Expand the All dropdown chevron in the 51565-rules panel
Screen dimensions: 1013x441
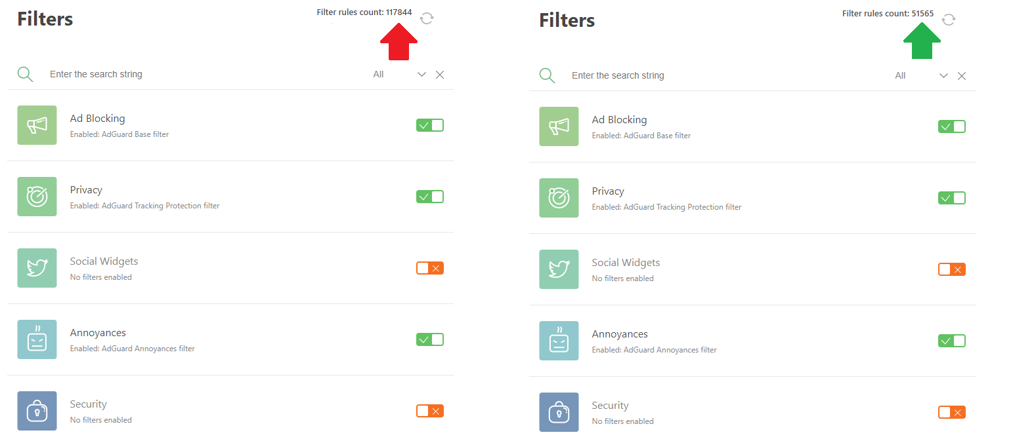coord(943,76)
